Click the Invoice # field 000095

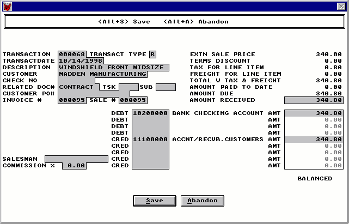coord(72,100)
